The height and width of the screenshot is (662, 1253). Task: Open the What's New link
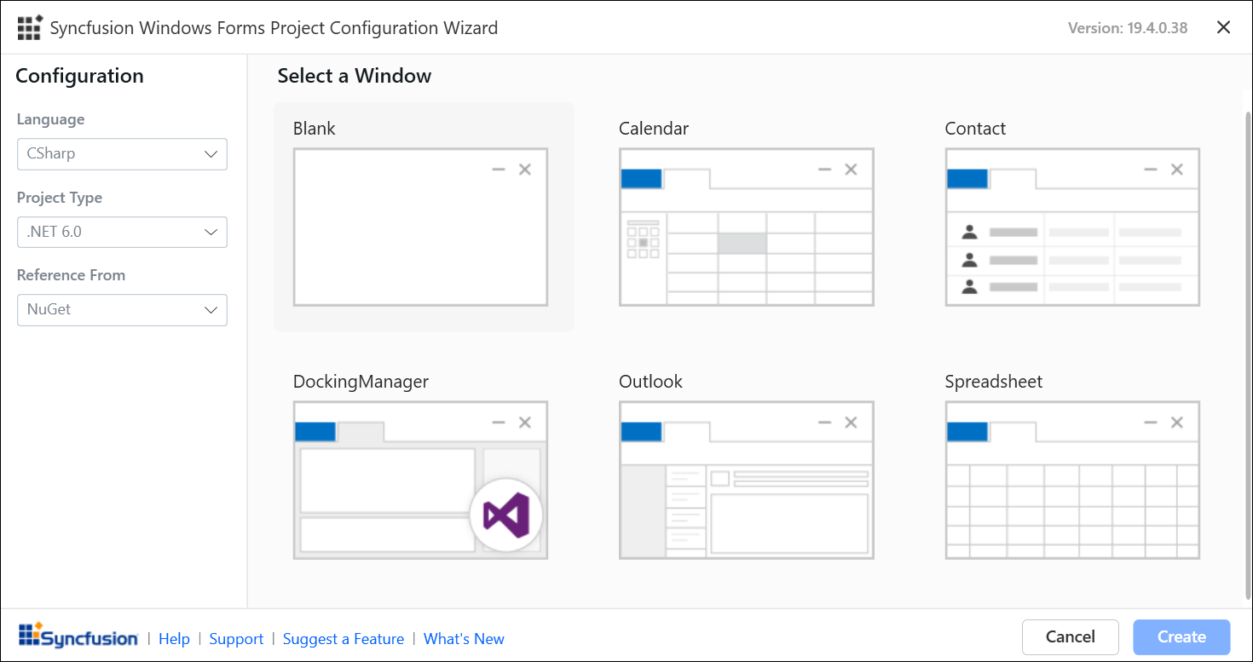click(x=464, y=639)
